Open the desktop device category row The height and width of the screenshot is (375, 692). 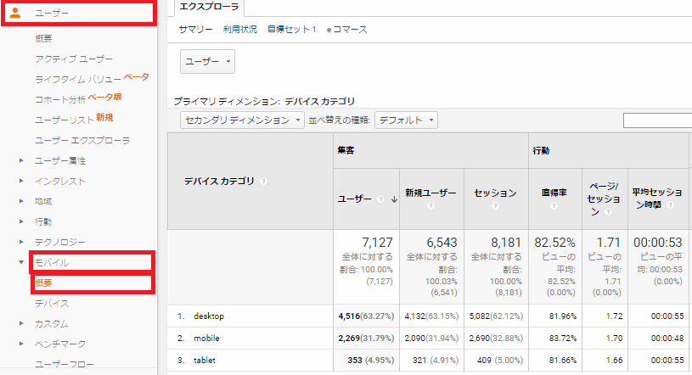click(208, 316)
